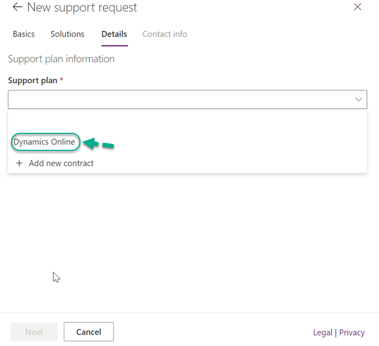
Task: Go to the Contact info tab
Action: click(x=165, y=34)
